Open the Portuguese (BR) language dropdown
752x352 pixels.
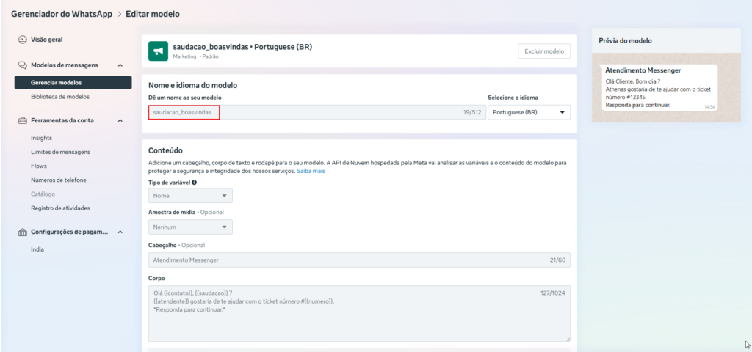click(x=529, y=112)
